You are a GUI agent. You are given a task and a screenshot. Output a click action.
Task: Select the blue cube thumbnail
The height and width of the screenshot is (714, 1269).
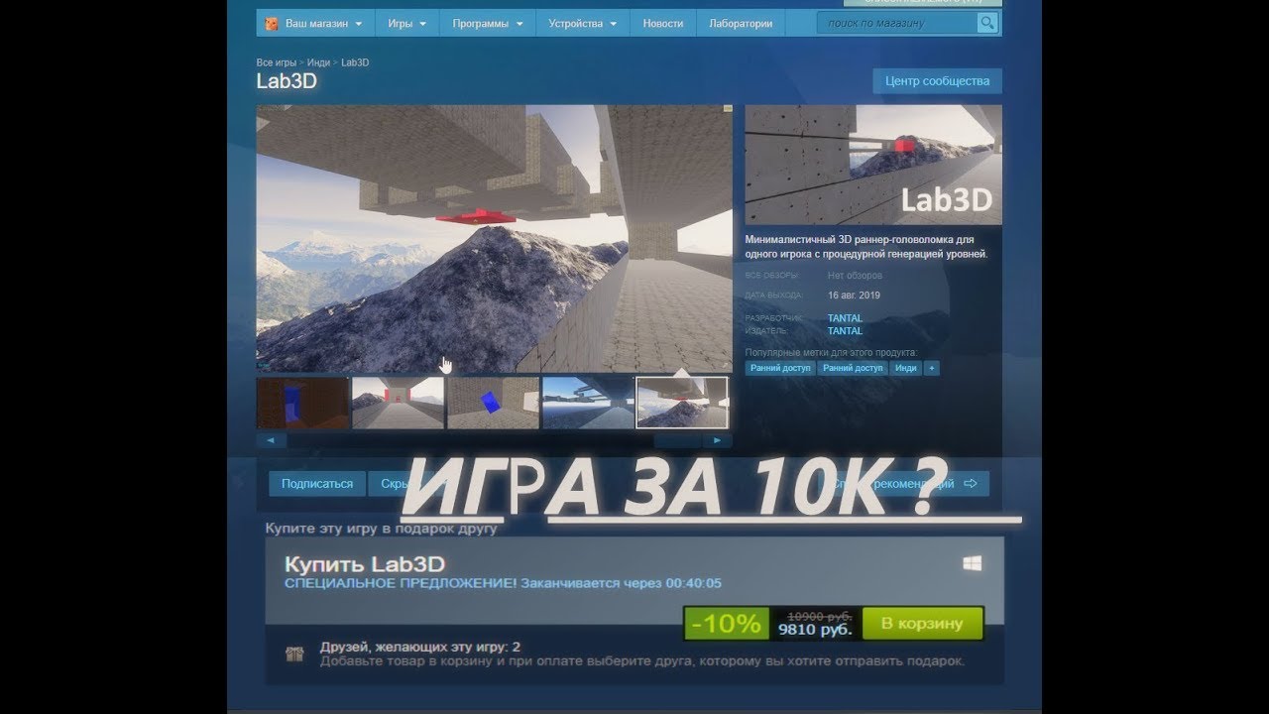point(493,403)
